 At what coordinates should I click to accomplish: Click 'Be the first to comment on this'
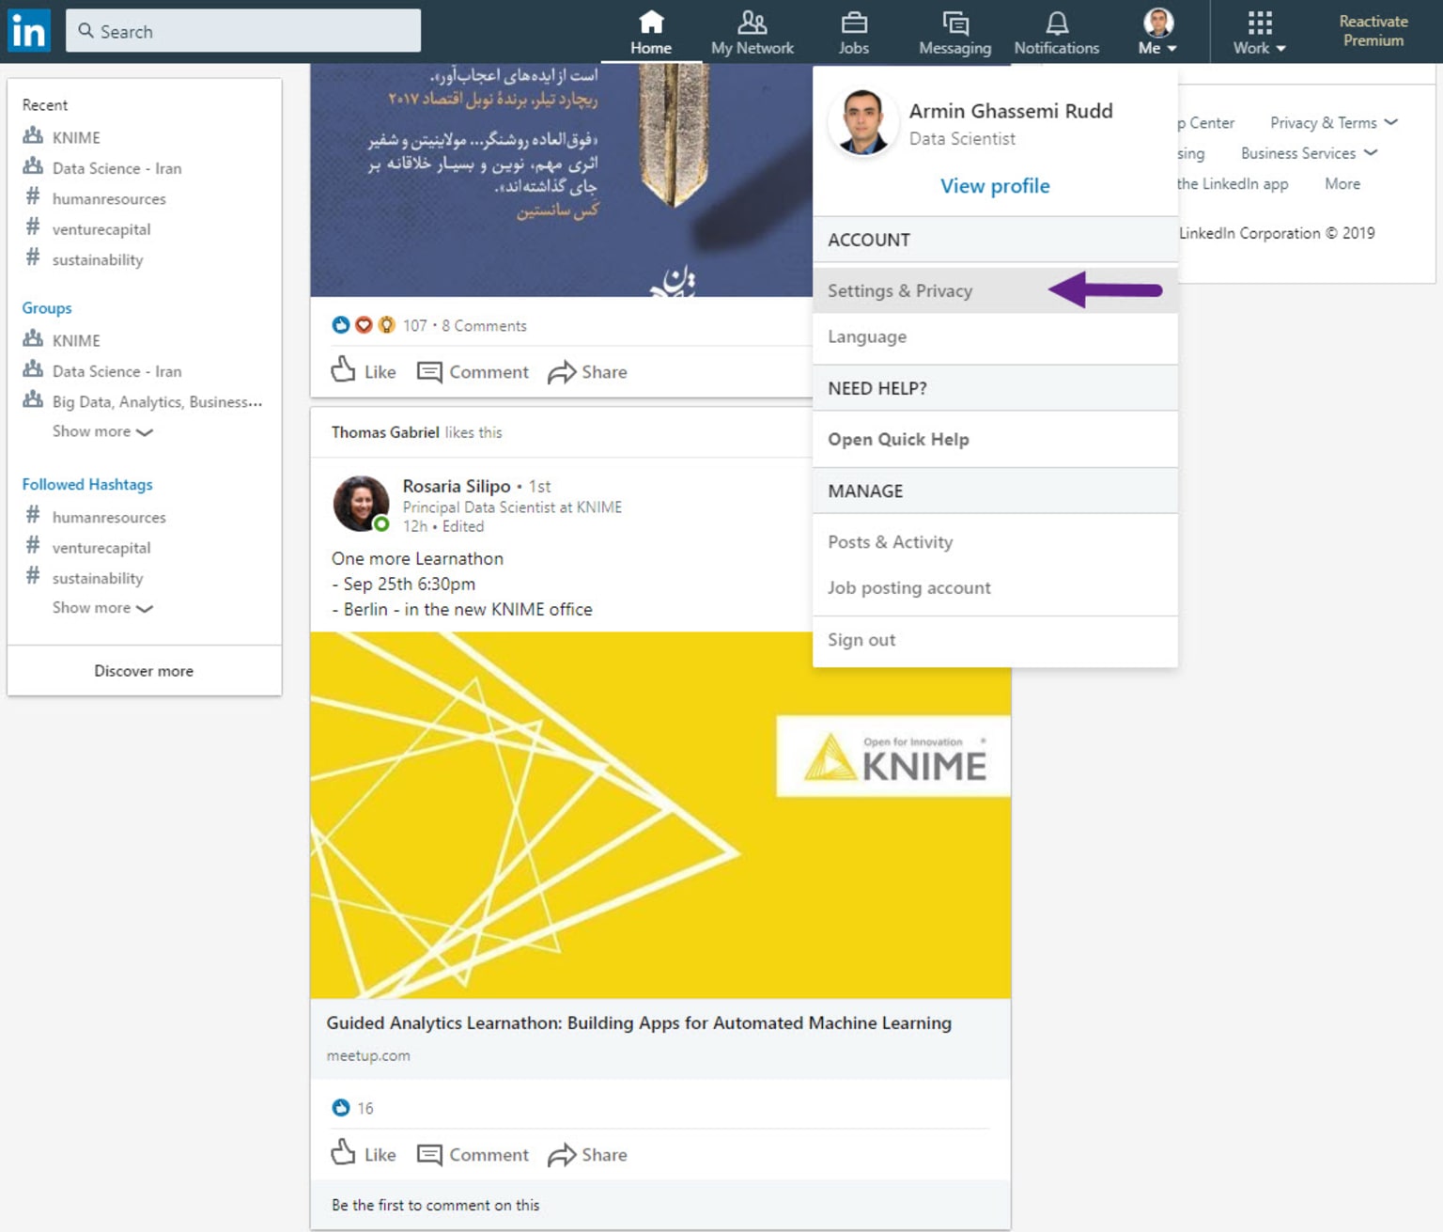coord(435,1205)
